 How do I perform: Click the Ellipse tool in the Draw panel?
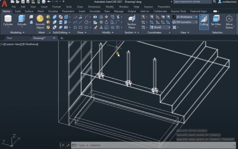(86, 27)
